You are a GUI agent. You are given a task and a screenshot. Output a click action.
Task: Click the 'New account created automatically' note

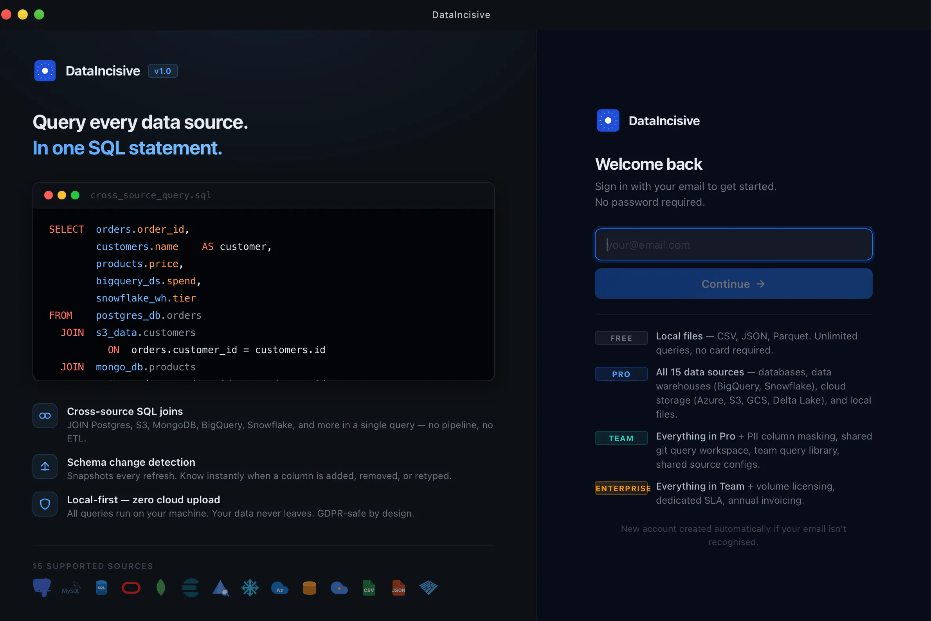pos(734,535)
